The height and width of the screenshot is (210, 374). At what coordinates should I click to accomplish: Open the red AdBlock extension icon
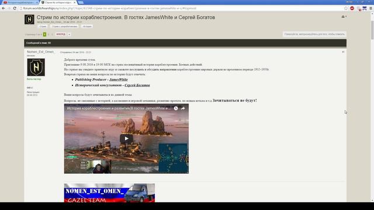352,8
